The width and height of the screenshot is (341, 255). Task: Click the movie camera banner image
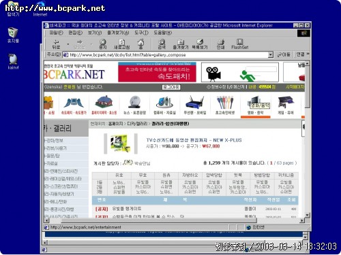[240, 72]
